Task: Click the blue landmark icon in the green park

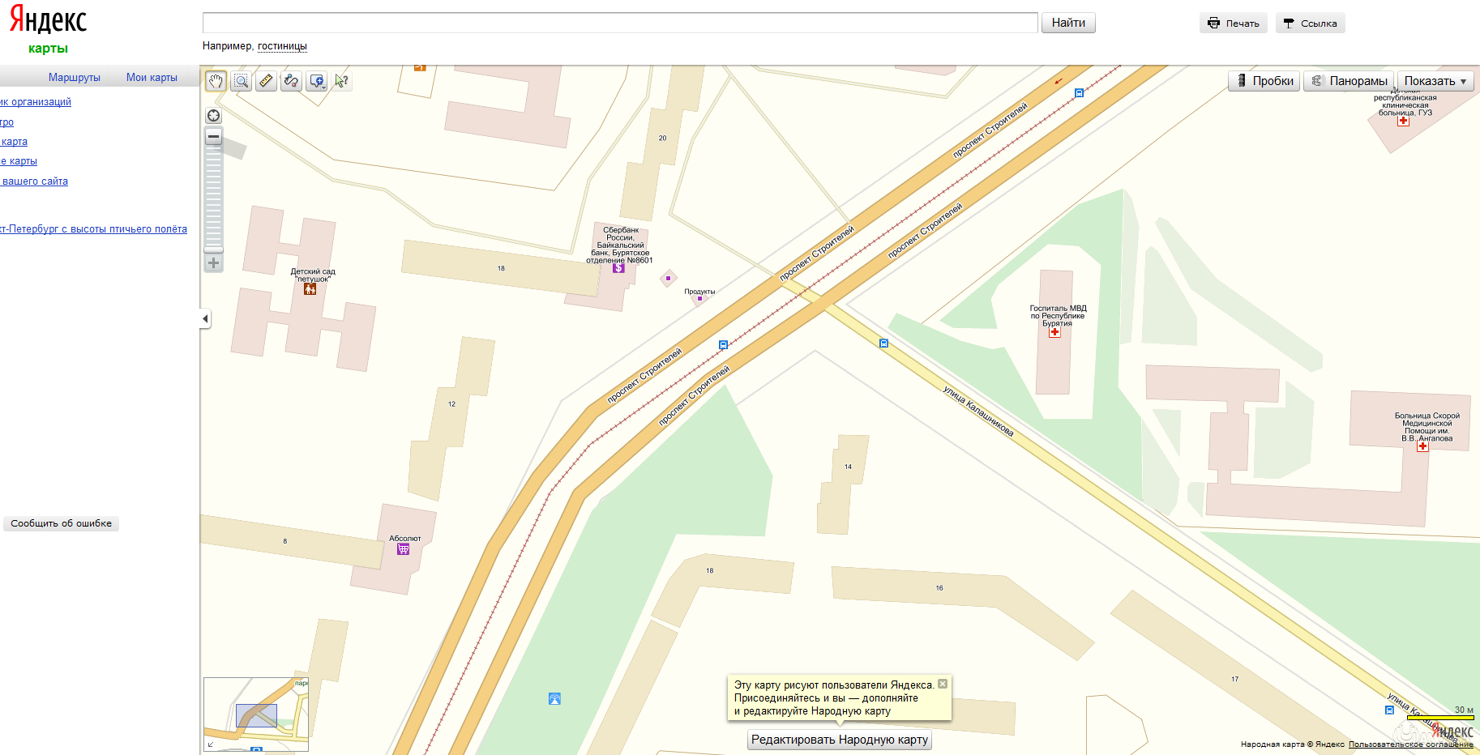Action: [x=554, y=698]
